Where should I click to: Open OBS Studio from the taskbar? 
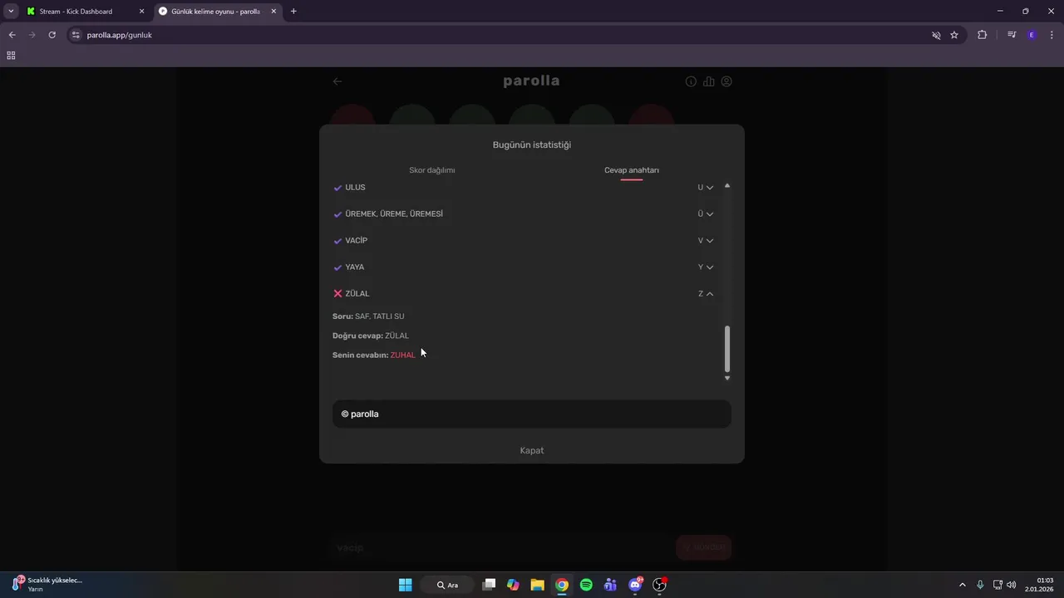[x=659, y=585]
